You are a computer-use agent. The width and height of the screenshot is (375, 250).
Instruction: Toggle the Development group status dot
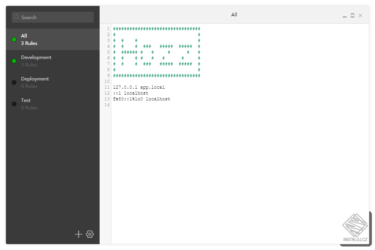coord(14,61)
